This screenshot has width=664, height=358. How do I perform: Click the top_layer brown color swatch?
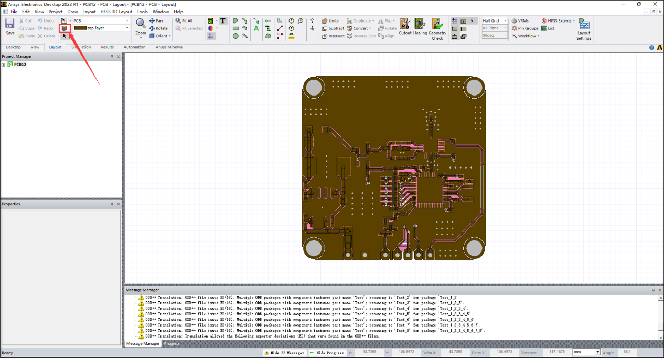click(x=80, y=28)
